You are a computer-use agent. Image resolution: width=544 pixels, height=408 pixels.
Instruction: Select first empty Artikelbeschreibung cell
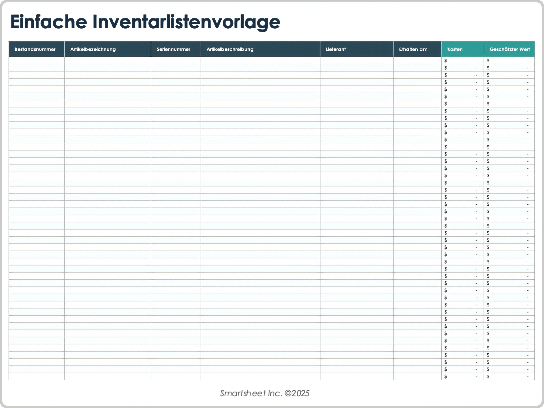[260, 61]
